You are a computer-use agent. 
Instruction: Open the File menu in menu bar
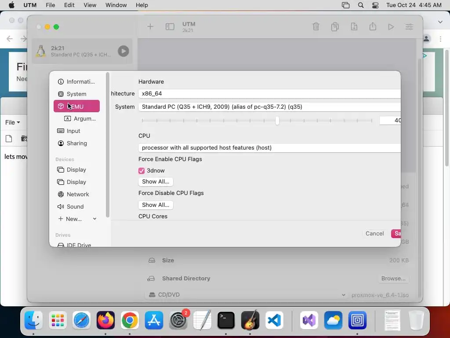point(50,5)
